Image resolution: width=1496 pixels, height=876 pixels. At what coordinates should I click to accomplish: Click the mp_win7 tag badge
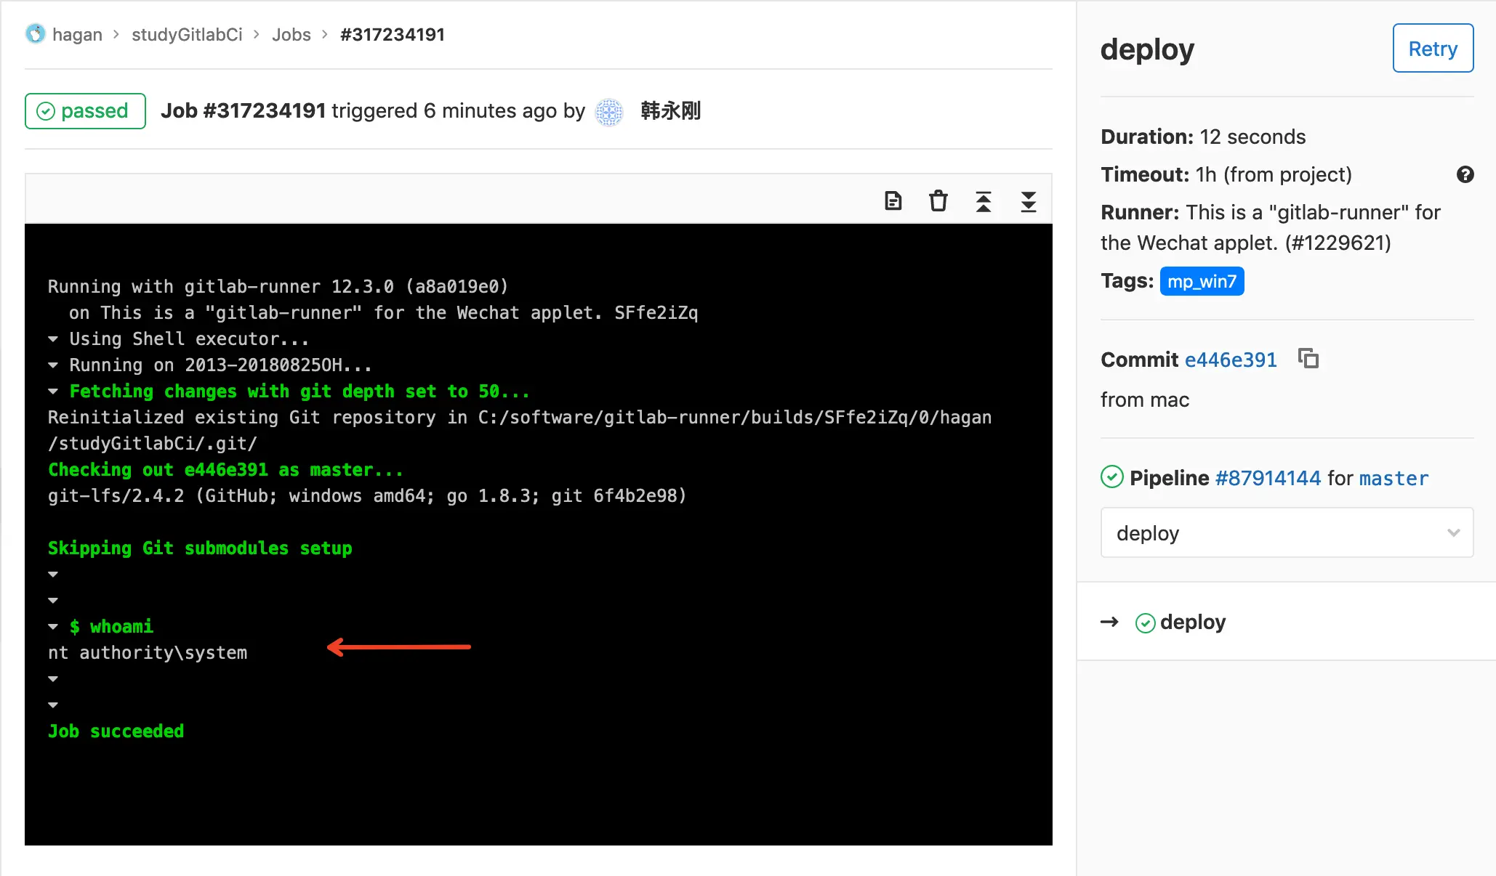1202,281
